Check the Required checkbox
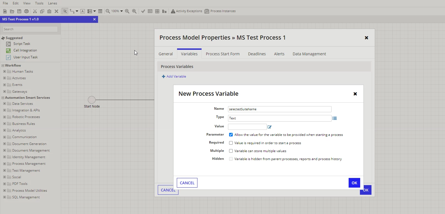The height and width of the screenshot is (214, 445). point(231,143)
